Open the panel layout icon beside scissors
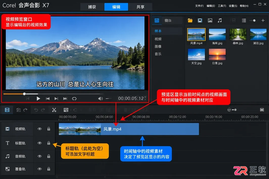The width and height of the screenshot is (269, 179). pos(66,110)
